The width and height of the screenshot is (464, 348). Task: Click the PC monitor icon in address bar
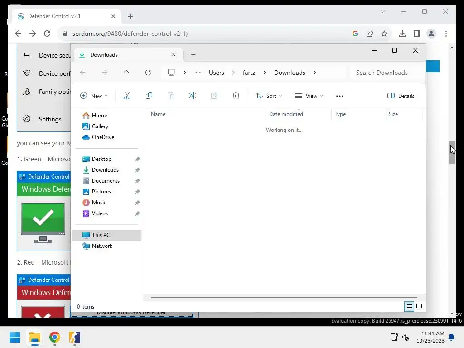[x=171, y=72]
